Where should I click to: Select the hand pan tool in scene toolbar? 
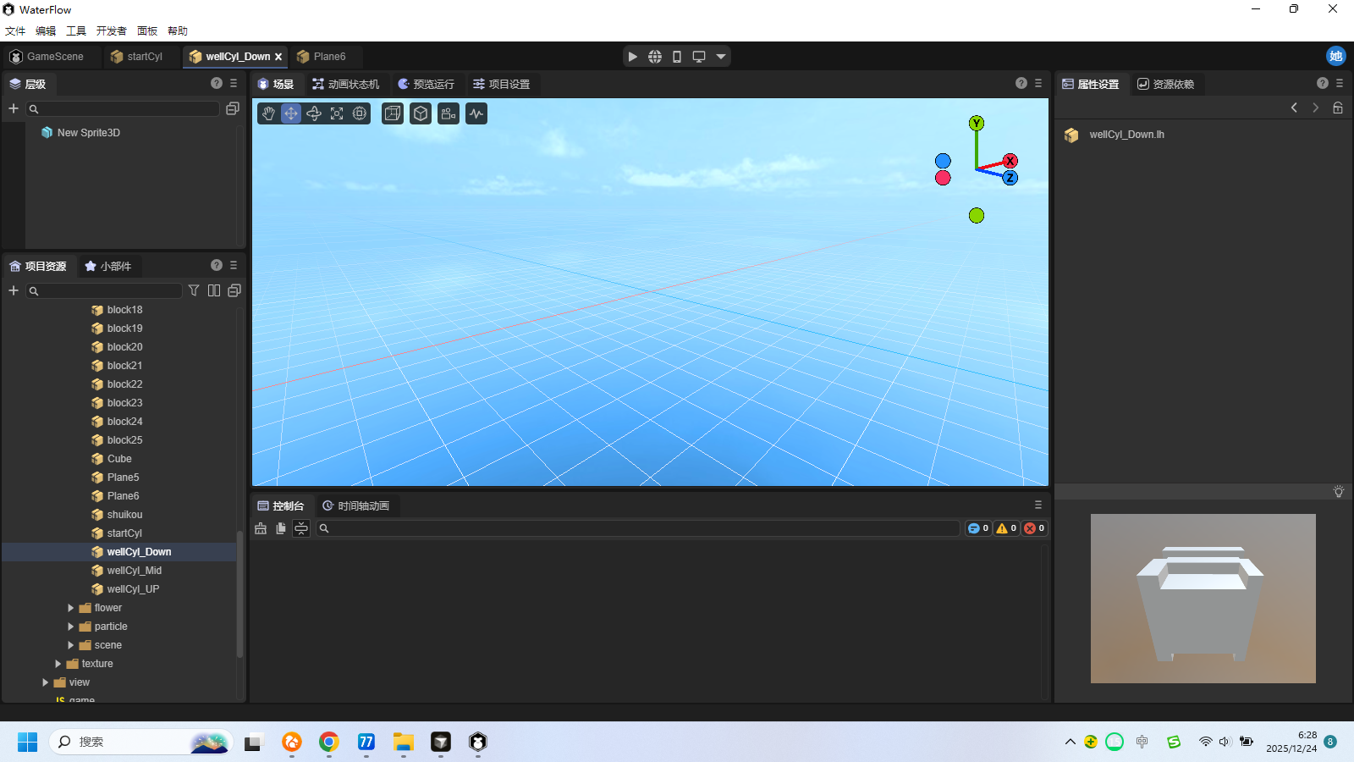click(x=268, y=113)
